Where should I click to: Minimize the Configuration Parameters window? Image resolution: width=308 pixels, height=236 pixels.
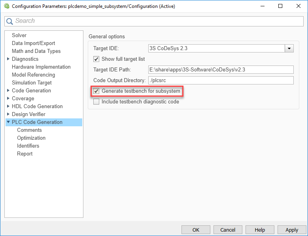[263, 6]
